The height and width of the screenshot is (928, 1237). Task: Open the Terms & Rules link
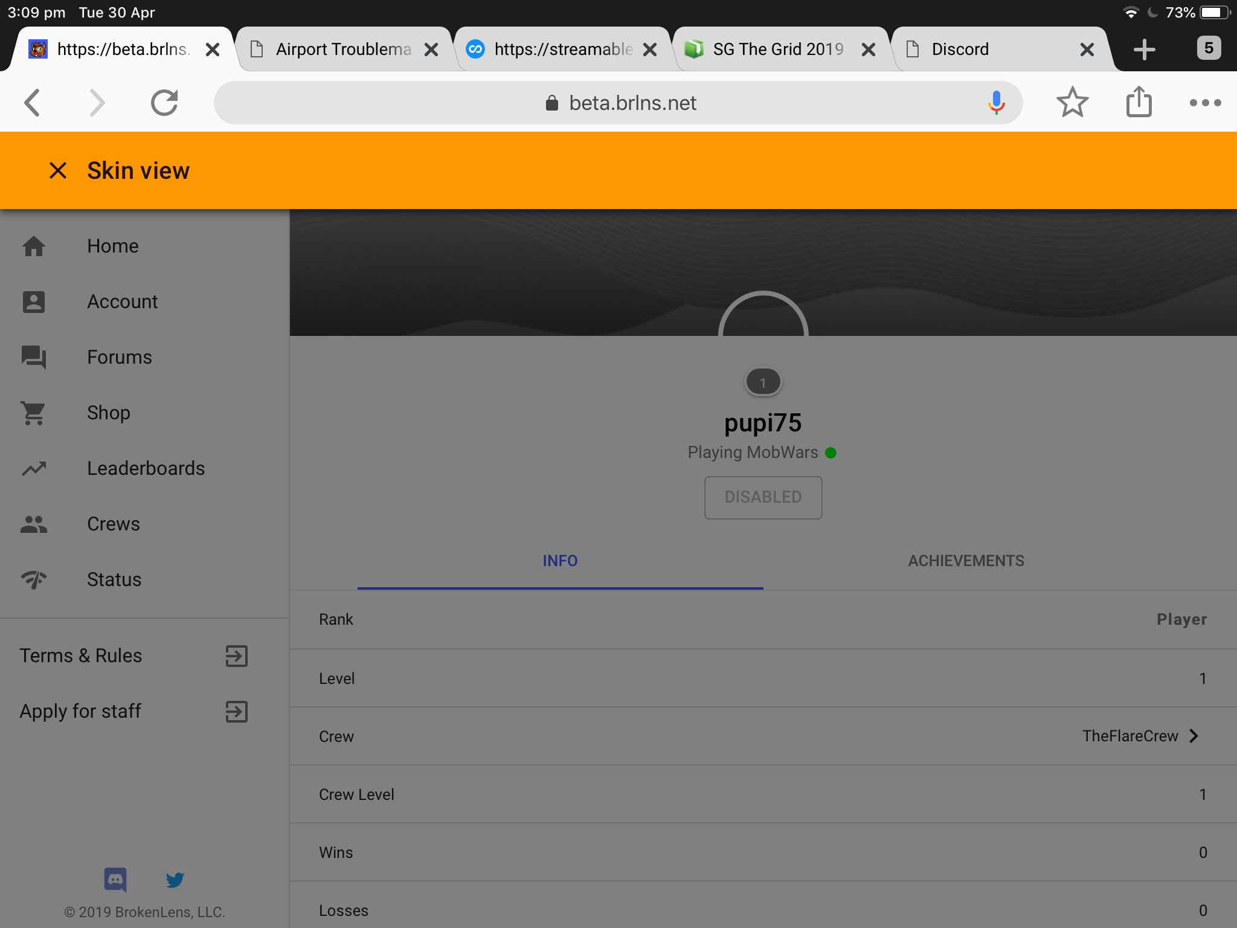(x=81, y=656)
